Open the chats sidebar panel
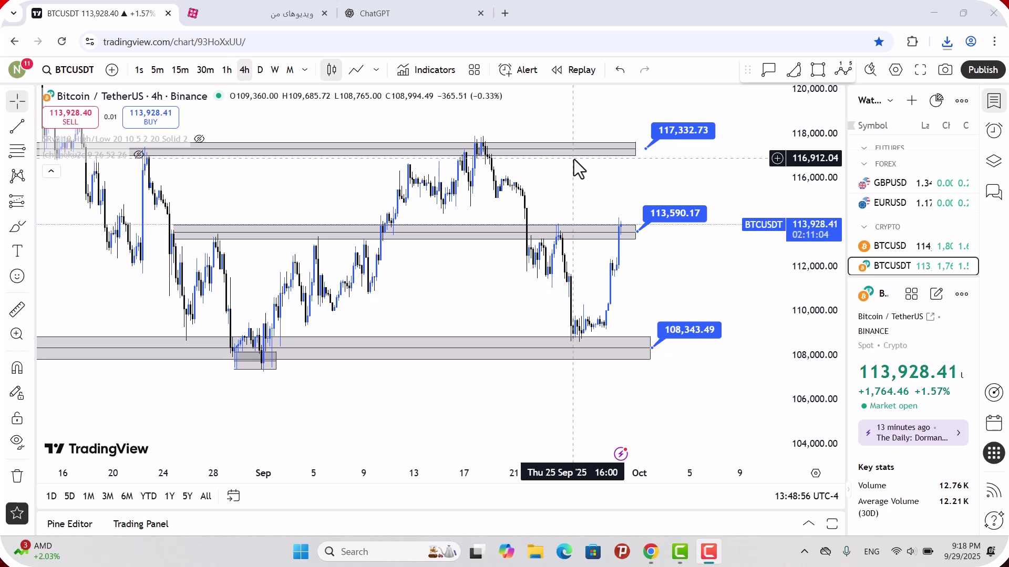Viewport: 1009px width, 567px height. click(994, 192)
